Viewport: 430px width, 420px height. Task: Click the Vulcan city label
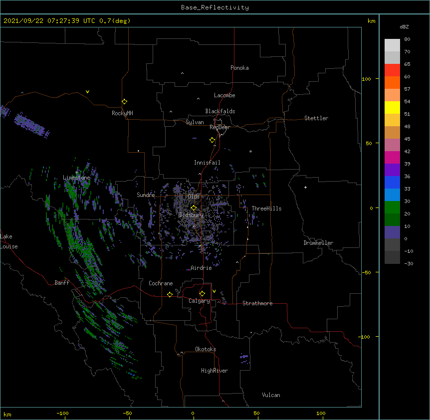(271, 395)
